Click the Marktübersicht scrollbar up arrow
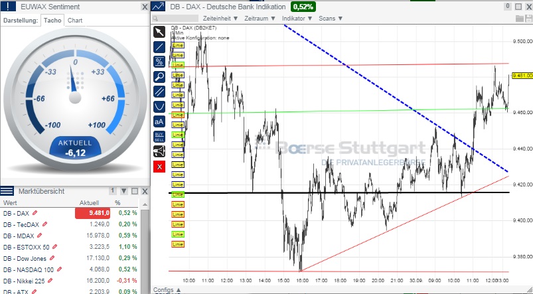The image size is (533, 294). click(145, 204)
